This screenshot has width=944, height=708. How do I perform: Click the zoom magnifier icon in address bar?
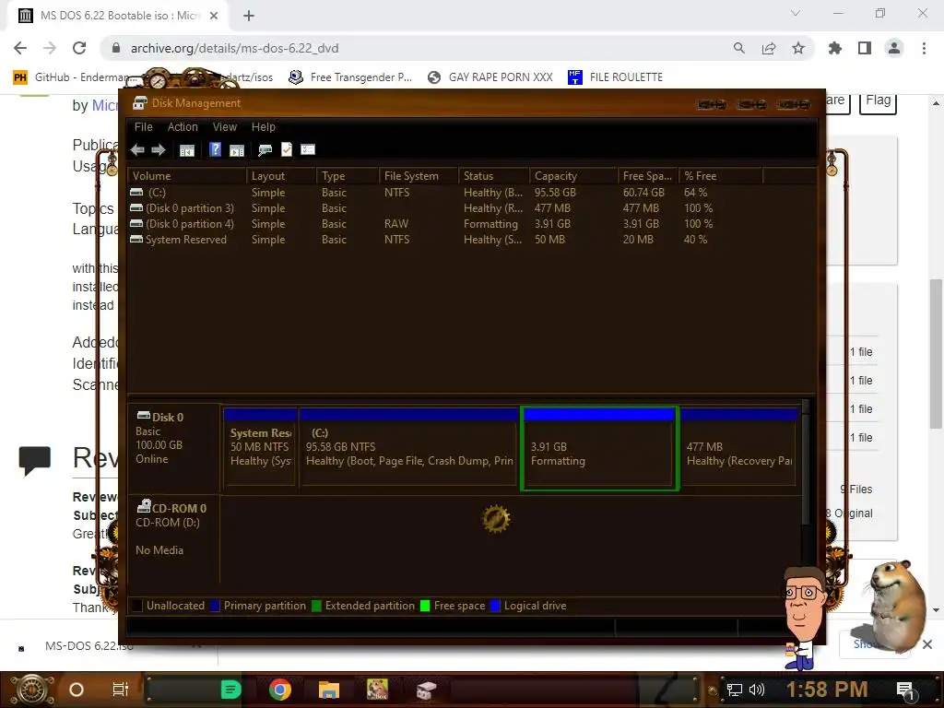tap(738, 48)
